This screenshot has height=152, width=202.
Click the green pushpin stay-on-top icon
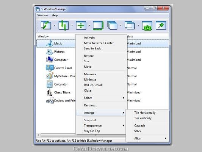click(161, 25)
